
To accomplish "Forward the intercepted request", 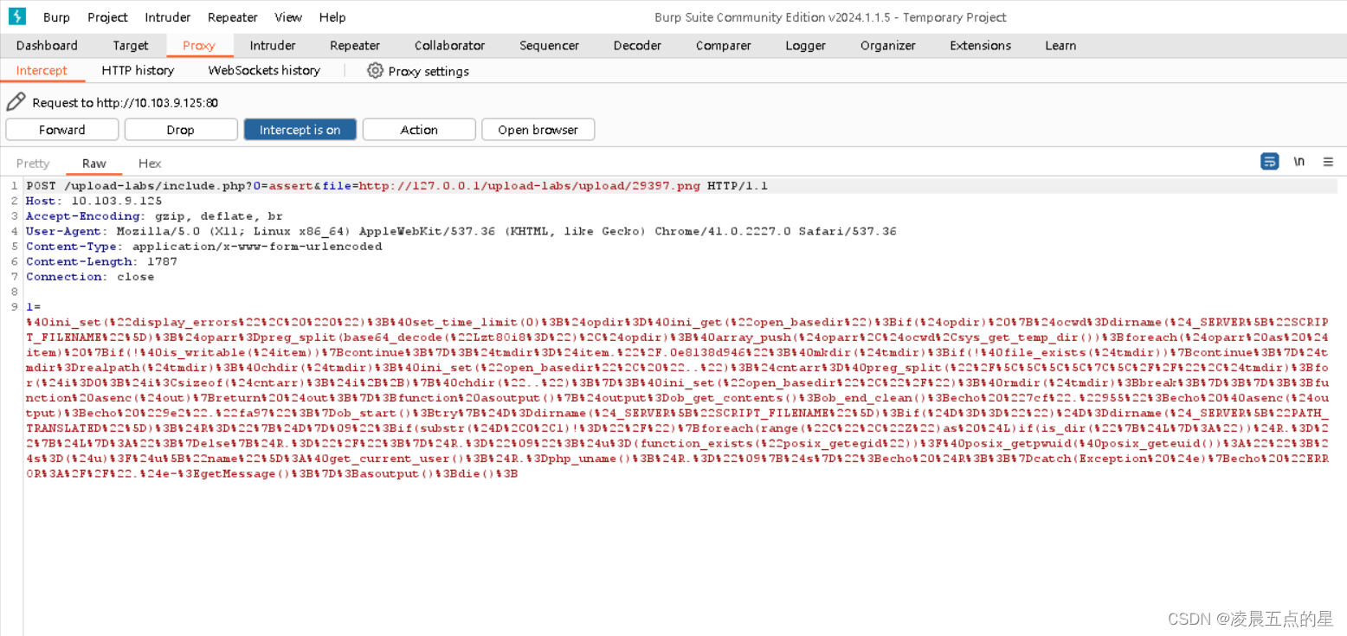I will tap(62, 130).
